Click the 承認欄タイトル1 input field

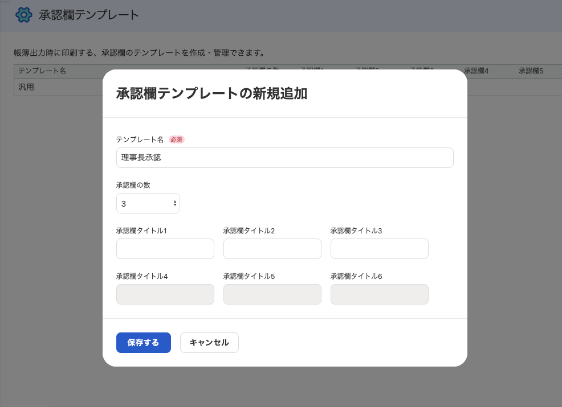165,249
